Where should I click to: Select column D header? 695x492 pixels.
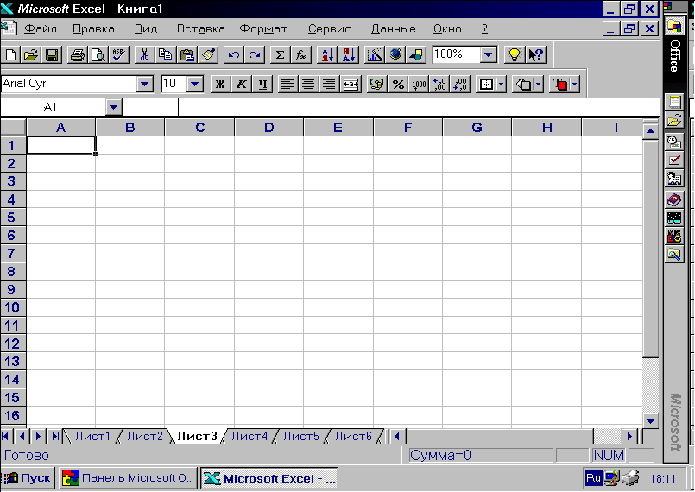click(x=269, y=128)
